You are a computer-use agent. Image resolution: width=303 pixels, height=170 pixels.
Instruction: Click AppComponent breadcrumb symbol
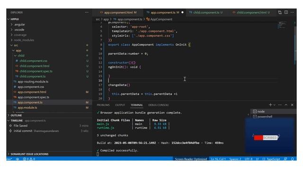(161, 19)
